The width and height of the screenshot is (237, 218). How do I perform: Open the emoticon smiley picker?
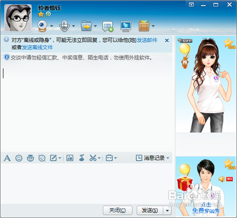pyautogui.click(x=19, y=158)
